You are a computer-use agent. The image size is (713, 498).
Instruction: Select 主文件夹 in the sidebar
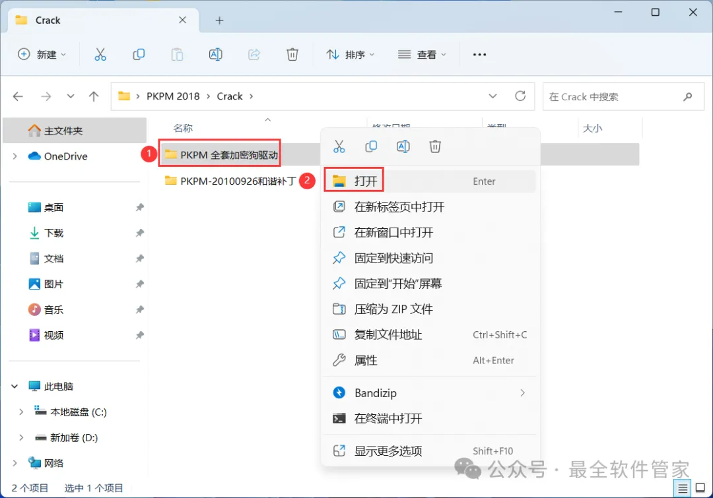coord(75,131)
